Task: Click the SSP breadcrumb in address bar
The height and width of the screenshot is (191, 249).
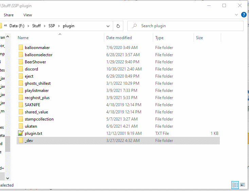Action: [x=52, y=26]
